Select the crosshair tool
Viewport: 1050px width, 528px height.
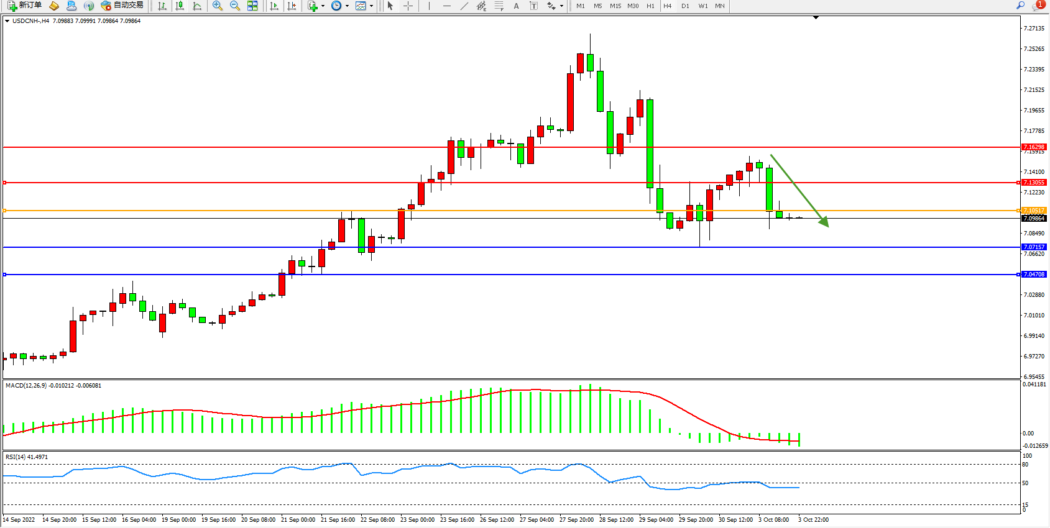click(408, 6)
